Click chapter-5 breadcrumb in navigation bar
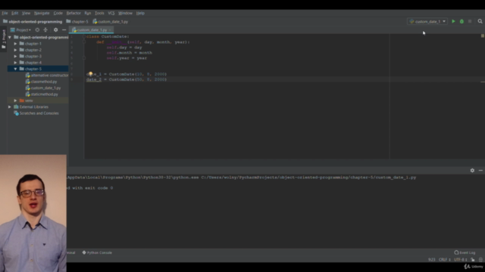The image size is (485, 272). point(77,22)
